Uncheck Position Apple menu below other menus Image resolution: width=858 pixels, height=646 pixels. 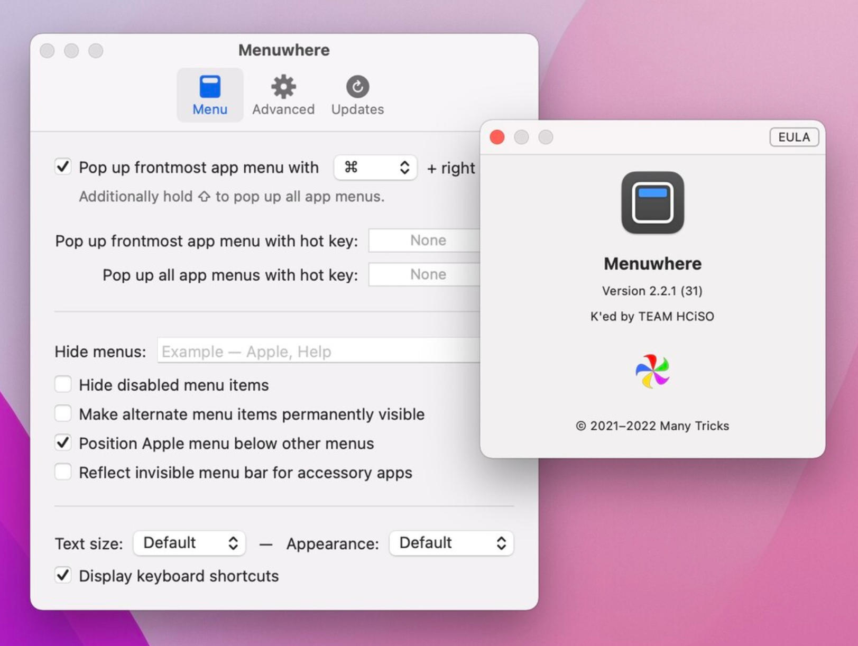pos(63,442)
